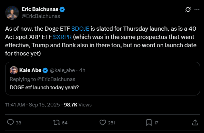Click the 11:41 AM · Sep 15, 2025 timestamp

(32, 105)
